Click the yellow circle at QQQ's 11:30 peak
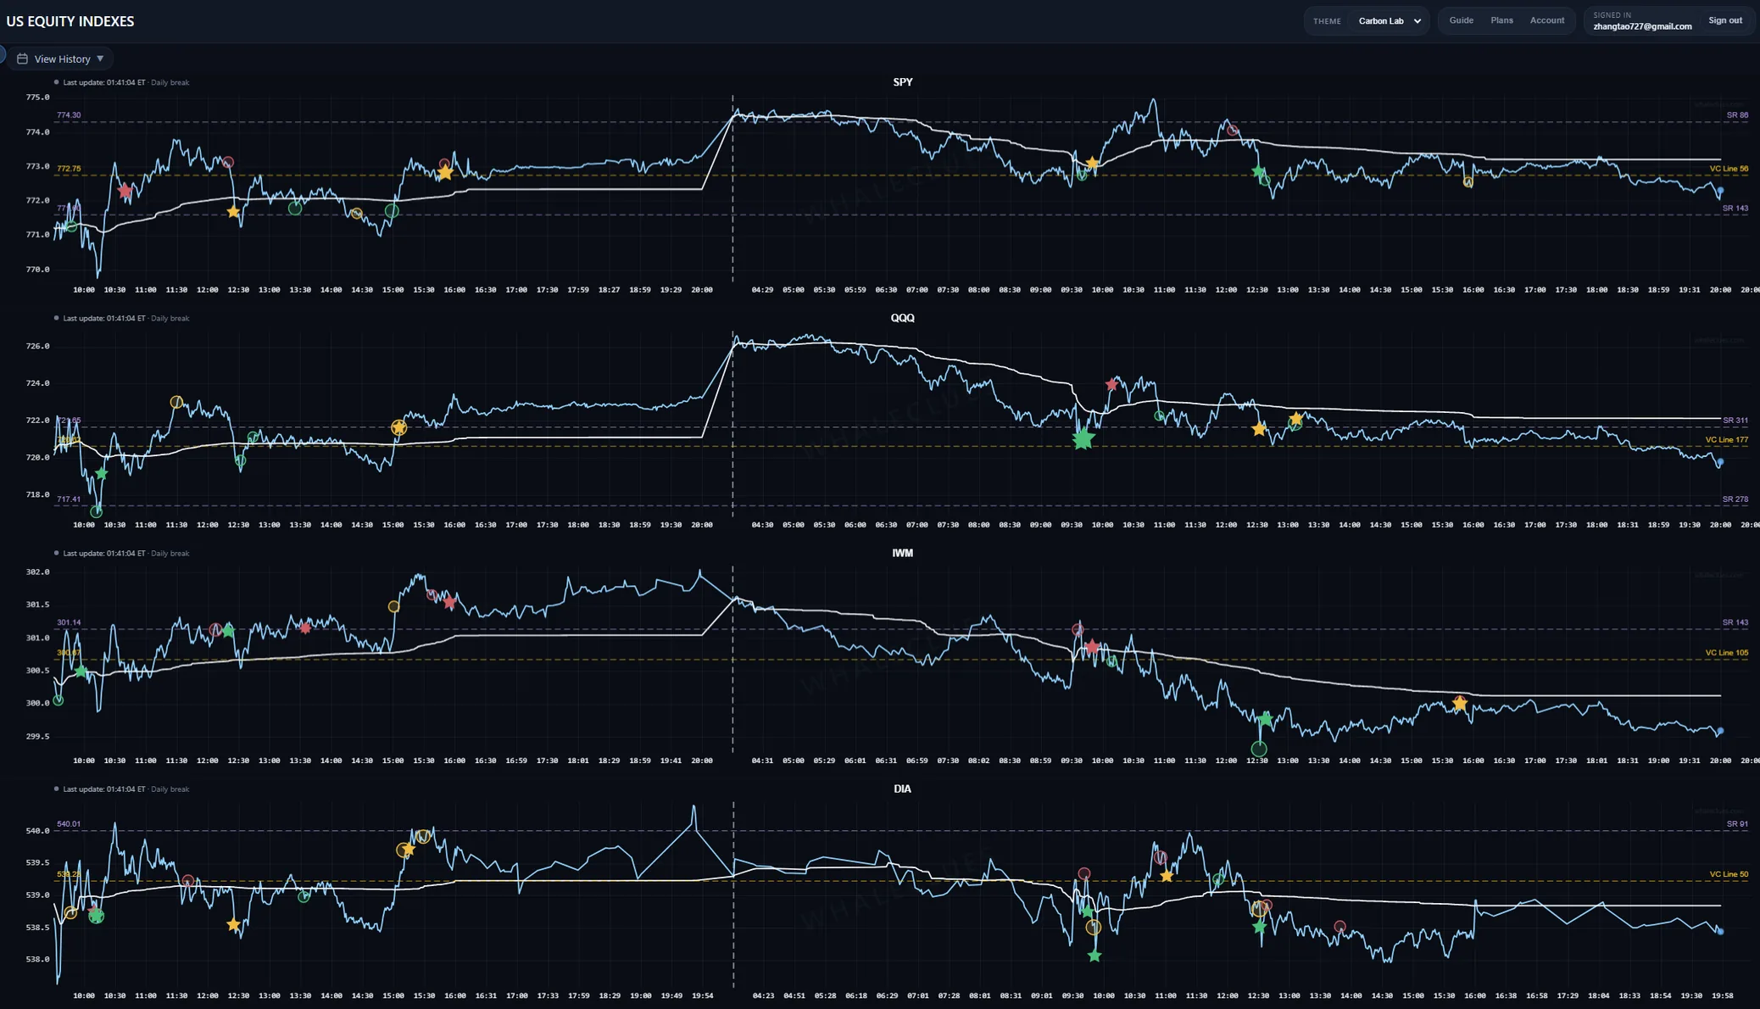This screenshot has height=1009, width=1760. [176, 402]
